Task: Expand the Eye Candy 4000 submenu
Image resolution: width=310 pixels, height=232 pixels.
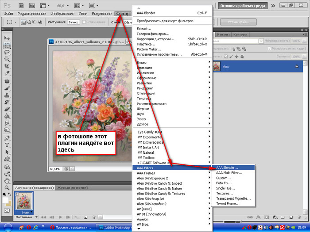Action: 172,132
